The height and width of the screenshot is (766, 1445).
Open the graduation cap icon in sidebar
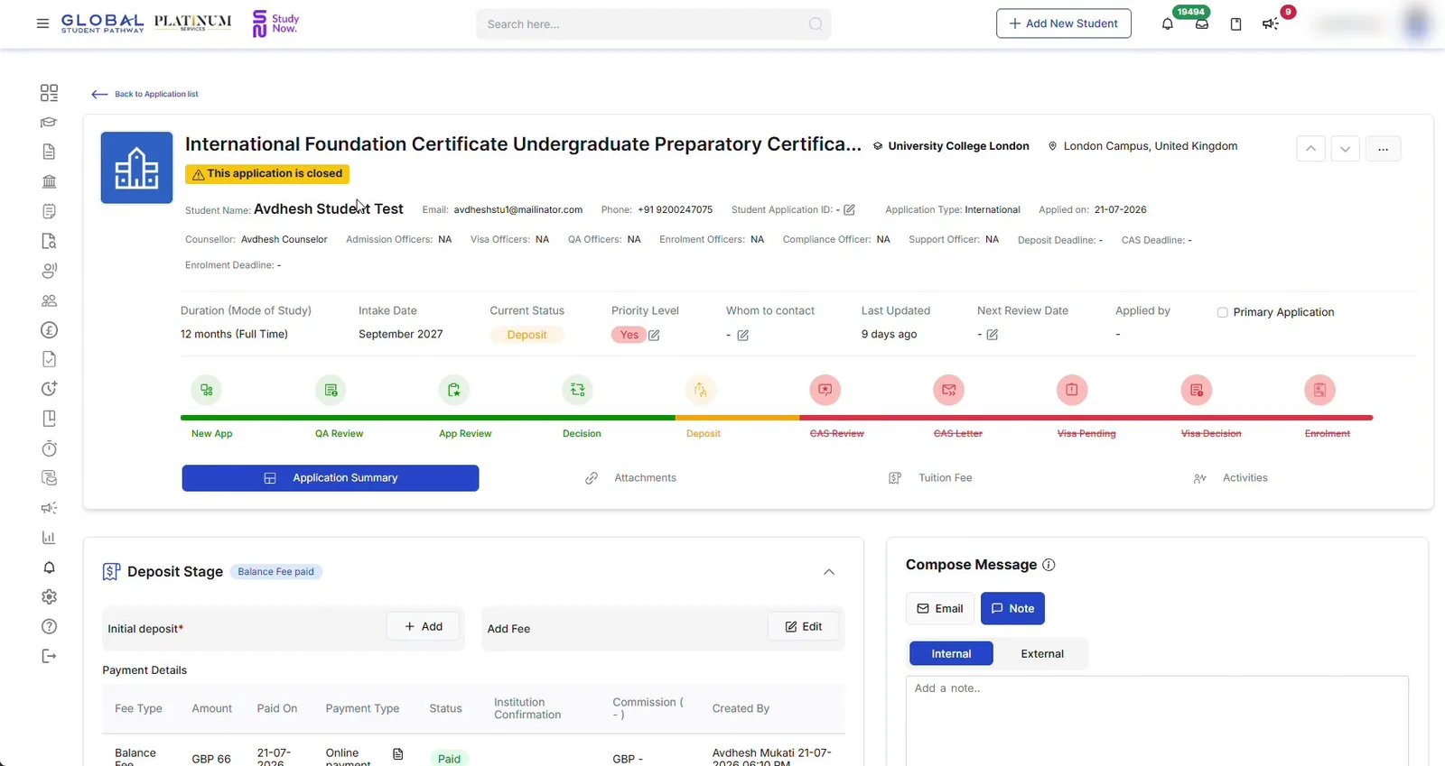pos(49,123)
